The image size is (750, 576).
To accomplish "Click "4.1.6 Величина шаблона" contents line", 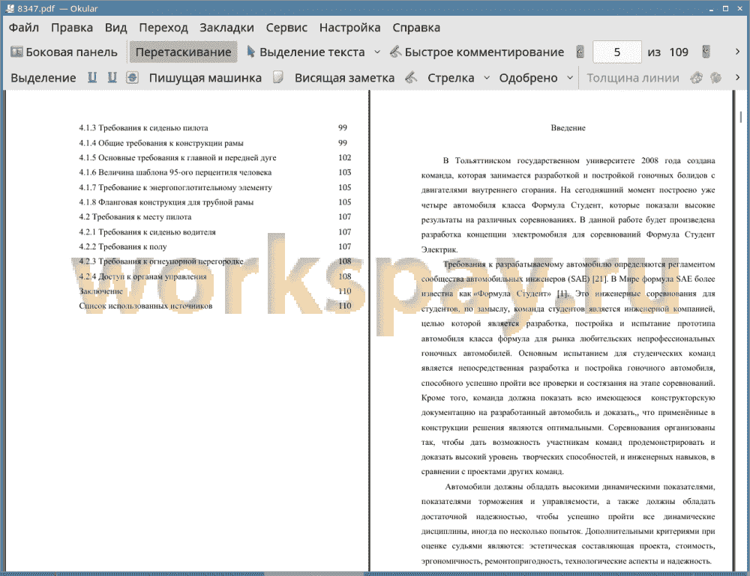I will click(175, 172).
